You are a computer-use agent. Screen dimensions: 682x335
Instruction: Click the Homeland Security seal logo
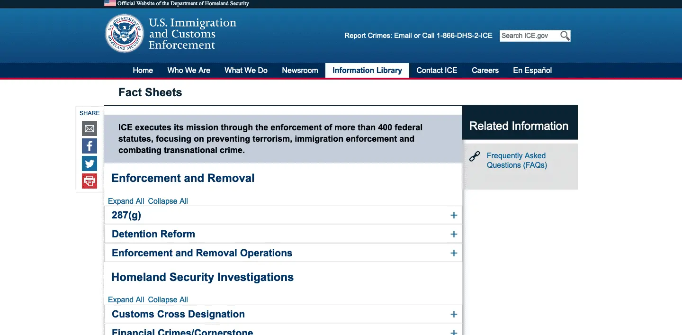124,33
